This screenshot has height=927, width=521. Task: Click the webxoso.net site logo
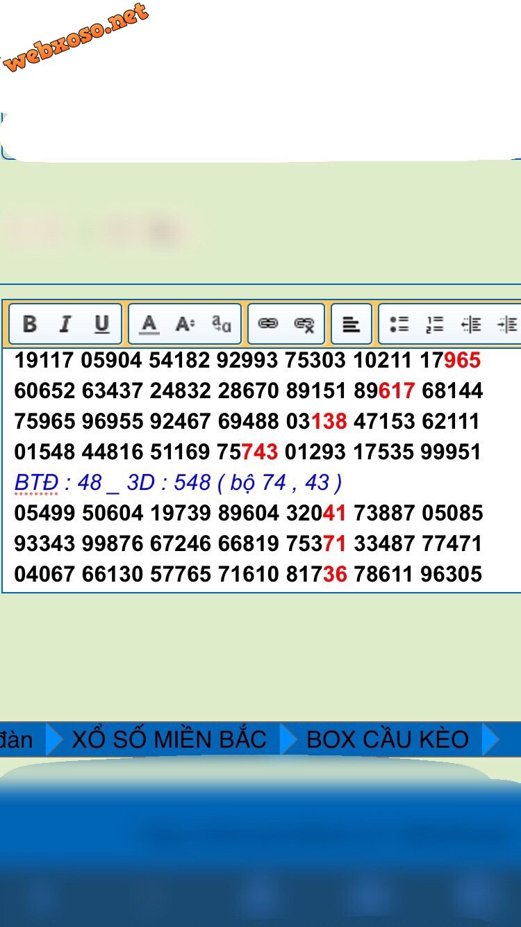[76, 38]
